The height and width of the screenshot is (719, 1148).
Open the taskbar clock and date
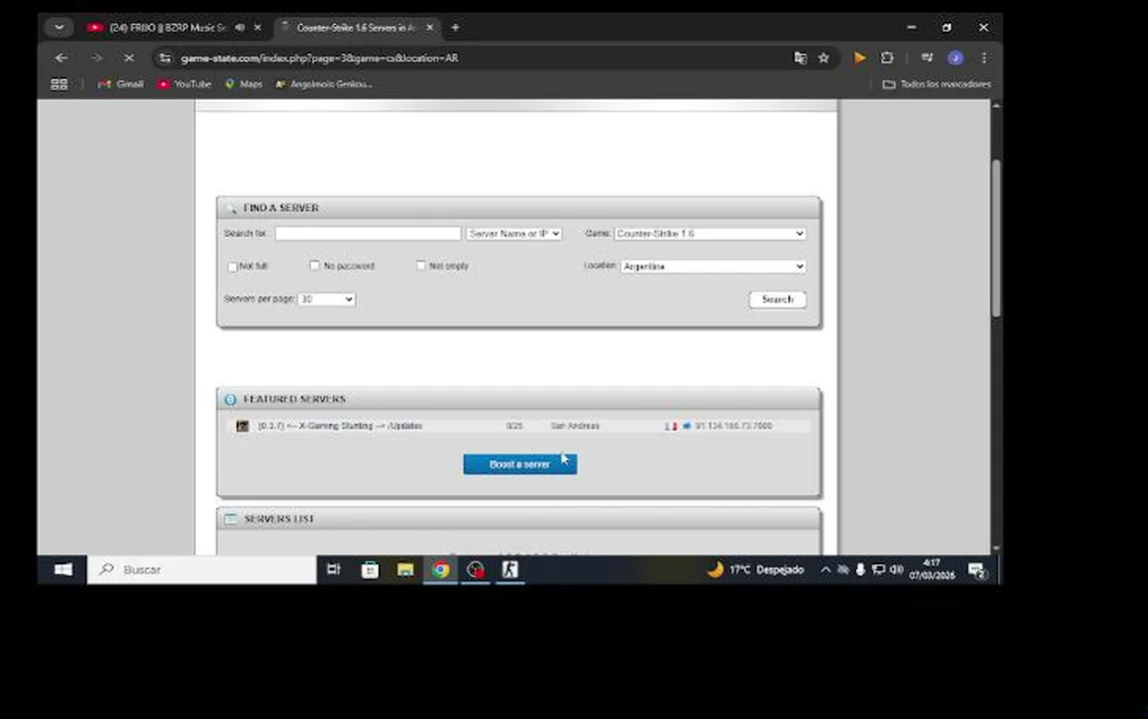(x=932, y=570)
